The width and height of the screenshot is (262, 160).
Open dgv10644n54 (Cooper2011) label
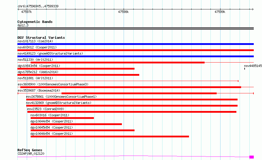click(x=52, y=121)
